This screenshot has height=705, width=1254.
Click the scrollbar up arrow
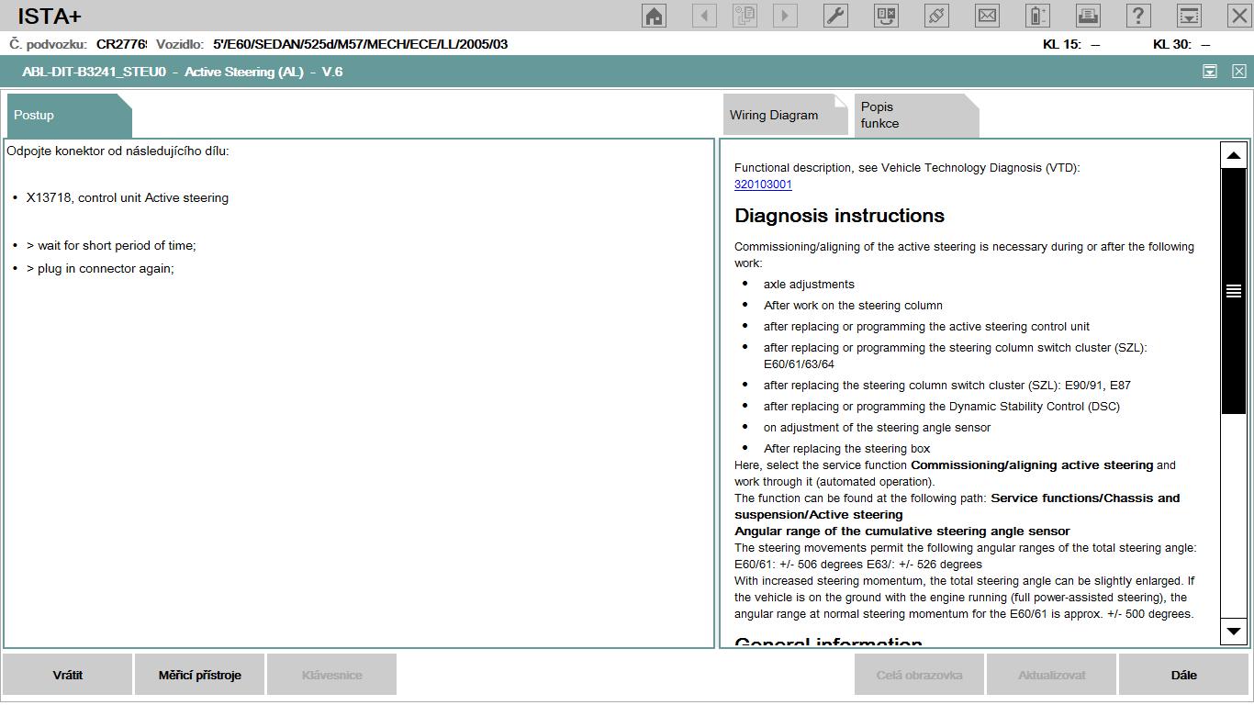[1233, 155]
